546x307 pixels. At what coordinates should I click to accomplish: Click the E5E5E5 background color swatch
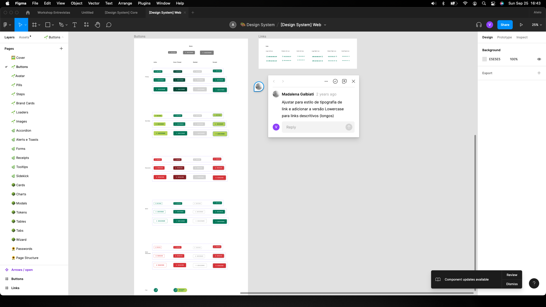tap(485, 59)
